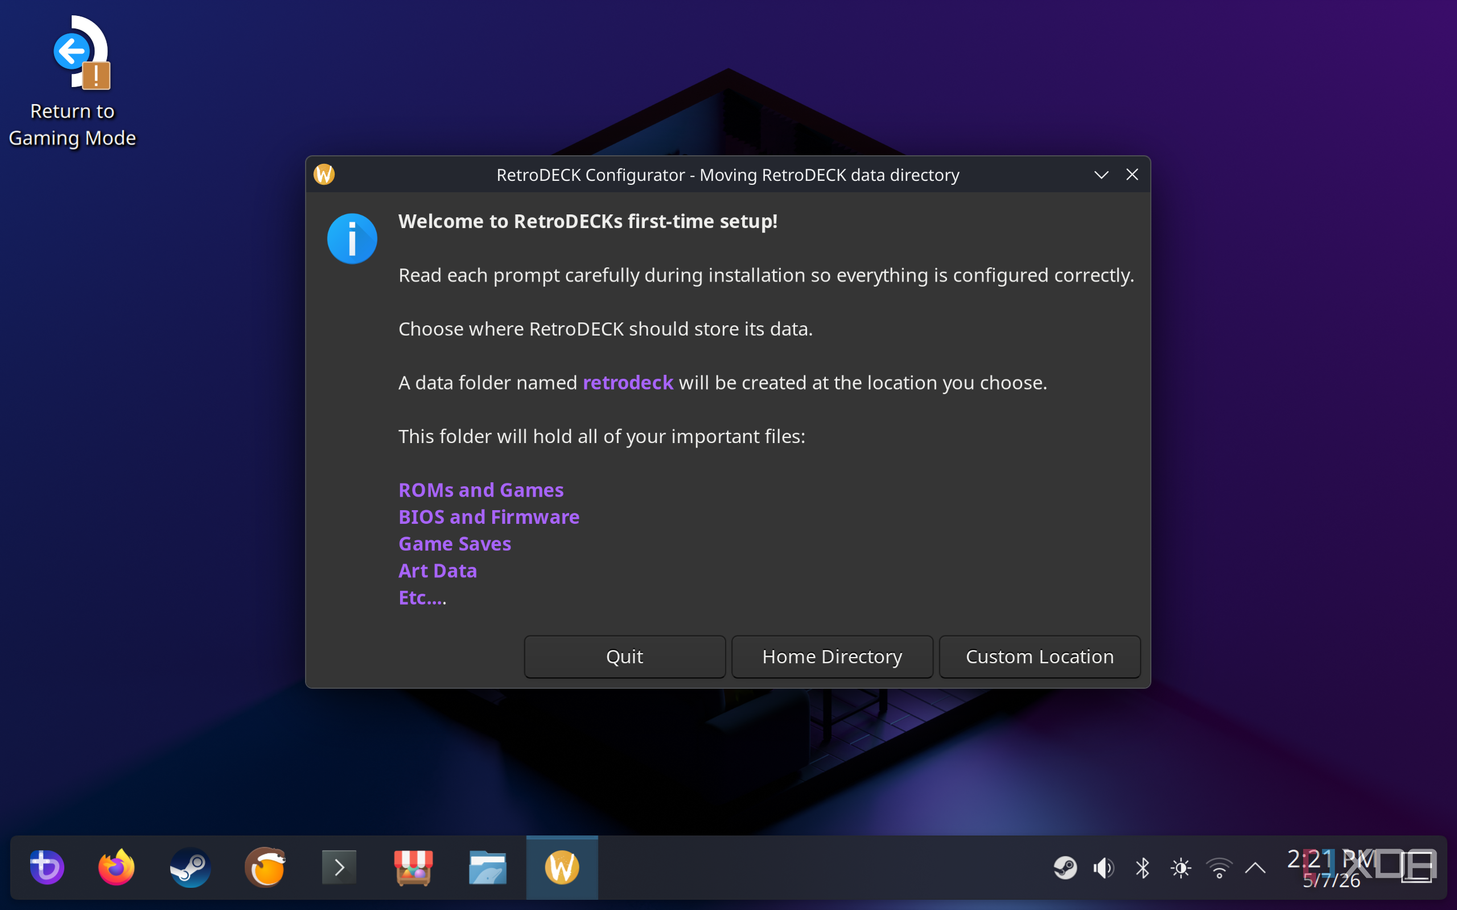
Task: Open Steam from the taskbar
Action: coord(190,867)
